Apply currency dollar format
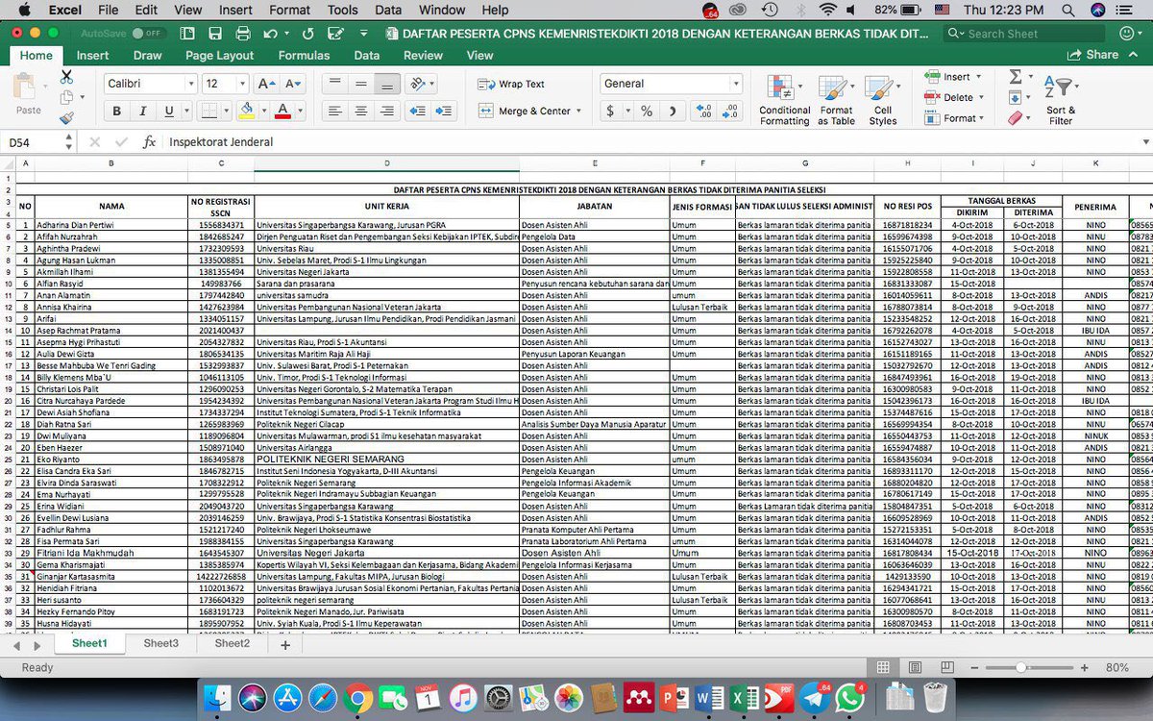 click(611, 111)
